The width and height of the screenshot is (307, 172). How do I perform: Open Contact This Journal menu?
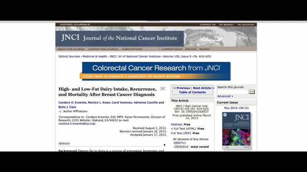coord(103,49)
